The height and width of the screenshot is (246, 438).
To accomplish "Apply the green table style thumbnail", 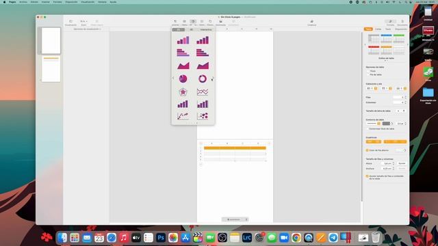I will [x=399, y=38].
